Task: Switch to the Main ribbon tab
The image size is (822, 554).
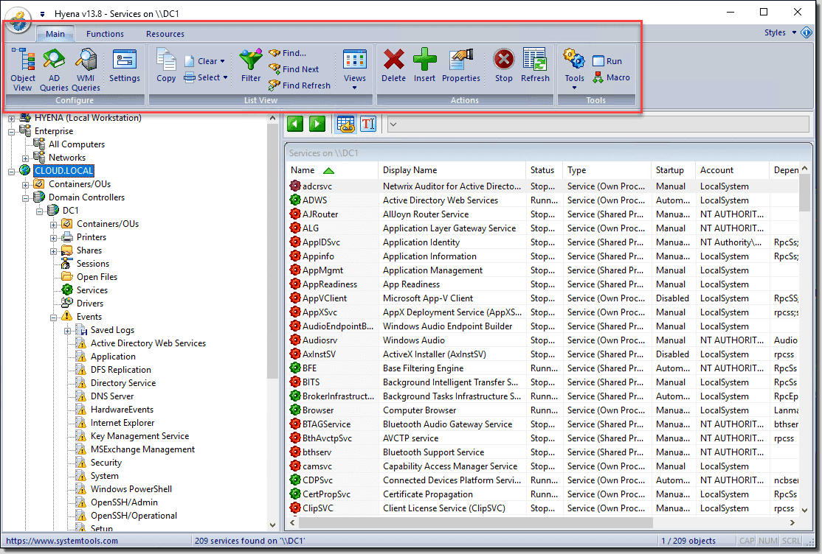Action: pyautogui.click(x=55, y=34)
